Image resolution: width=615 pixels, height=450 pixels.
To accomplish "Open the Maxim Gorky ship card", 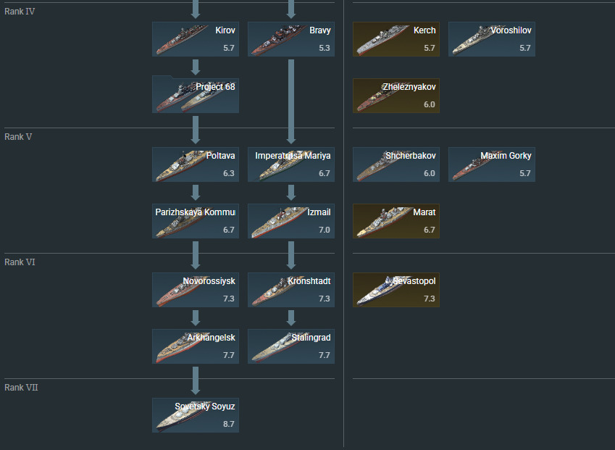I will (492, 164).
